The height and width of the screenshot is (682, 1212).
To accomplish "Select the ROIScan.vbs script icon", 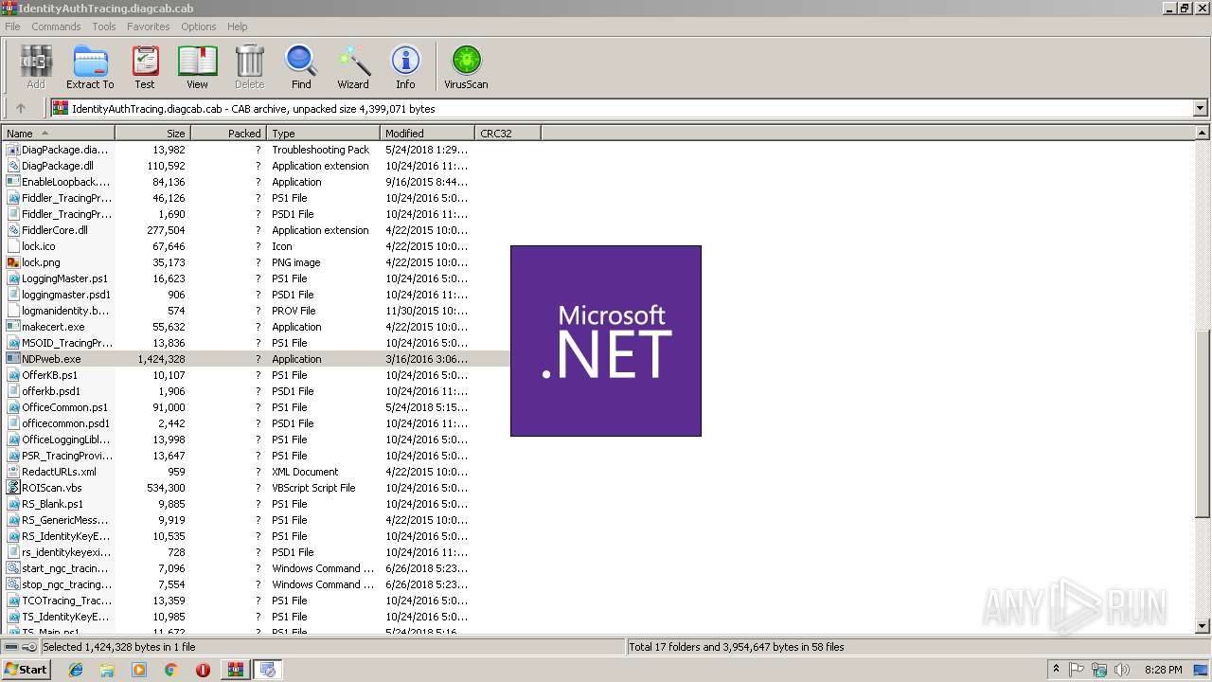I will tap(13, 488).
